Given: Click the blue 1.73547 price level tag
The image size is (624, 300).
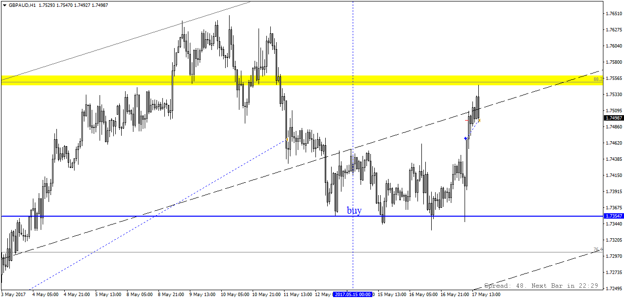Looking at the screenshot, I should point(614,216).
